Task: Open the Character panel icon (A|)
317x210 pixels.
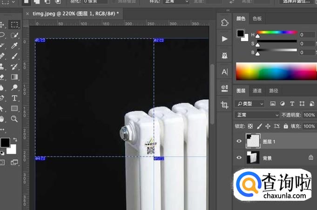Action: click(x=225, y=72)
